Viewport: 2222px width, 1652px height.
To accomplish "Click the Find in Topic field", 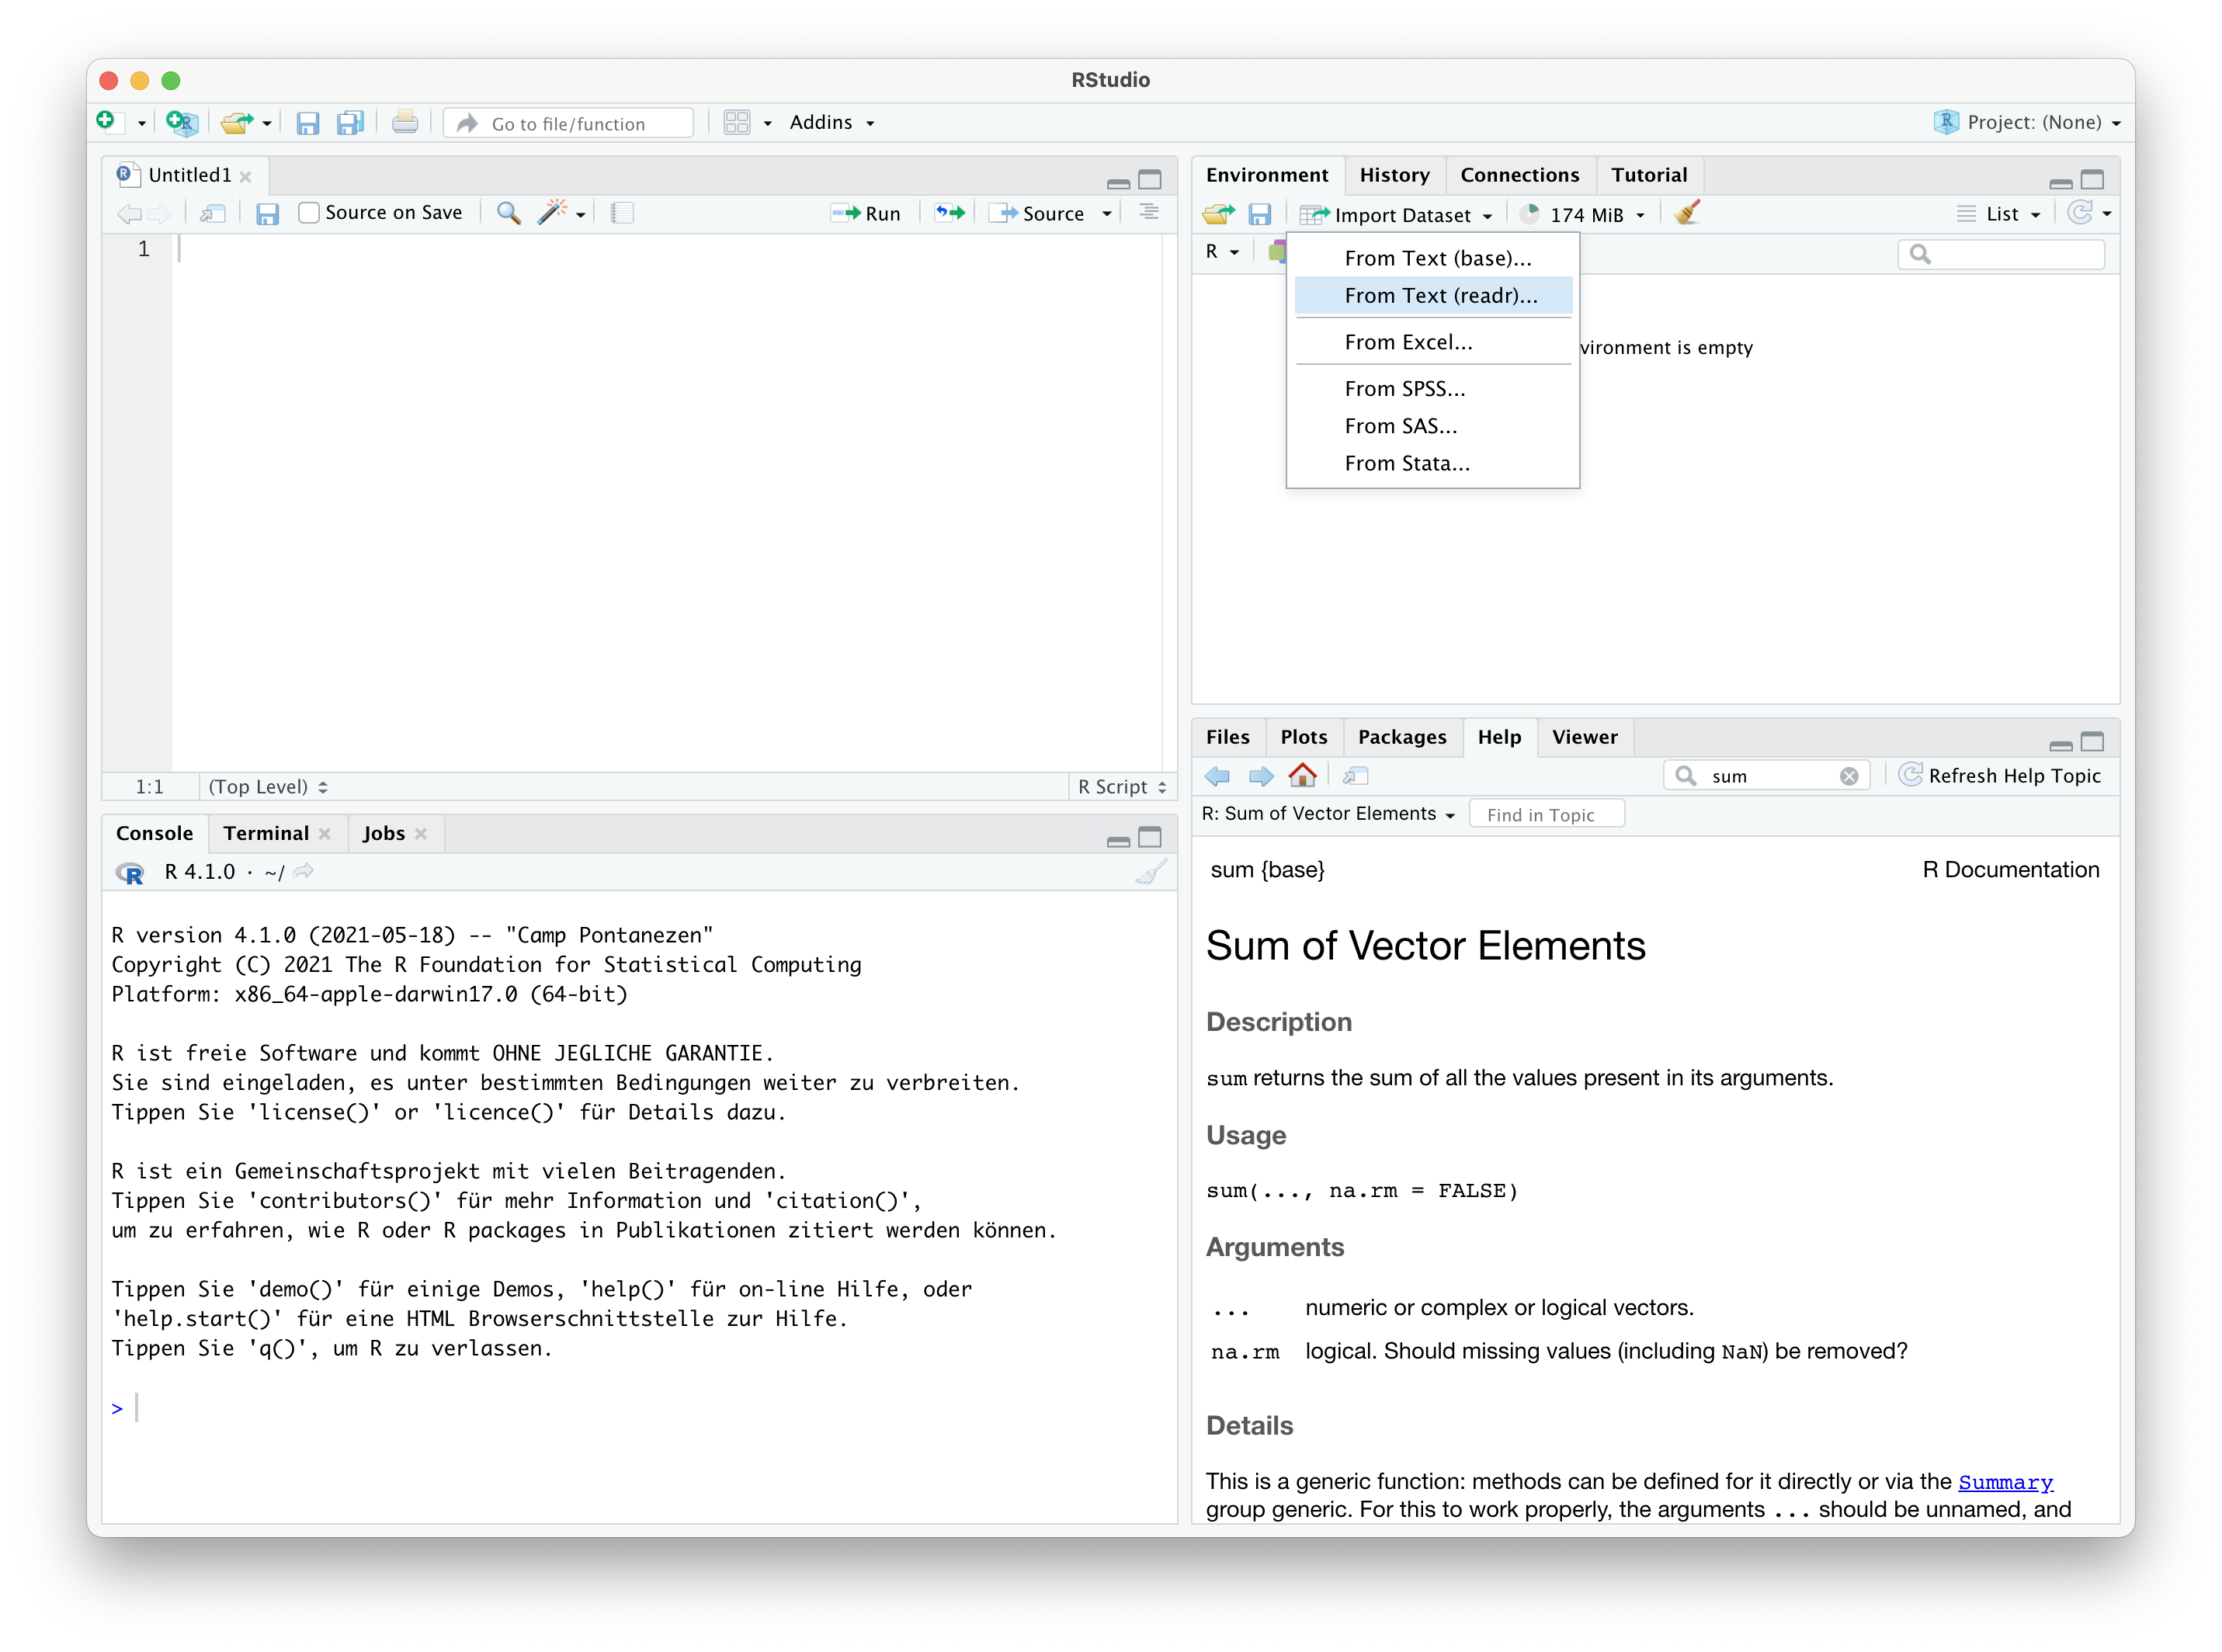I will [x=1546, y=815].
